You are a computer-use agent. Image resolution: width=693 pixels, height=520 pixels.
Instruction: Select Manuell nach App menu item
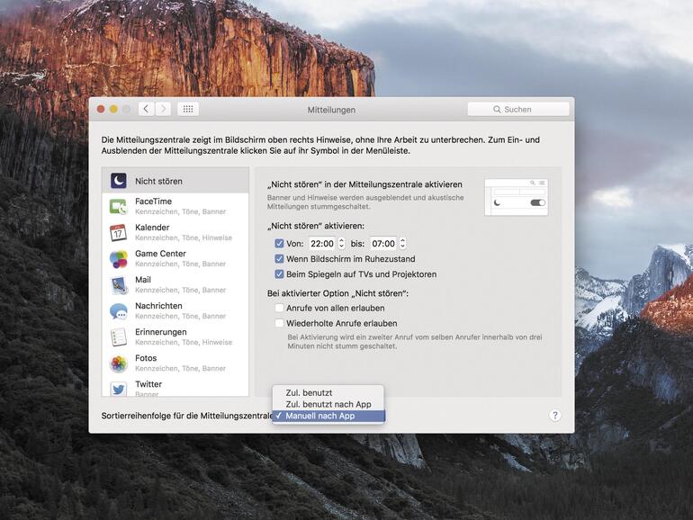[x=328, y=416]
